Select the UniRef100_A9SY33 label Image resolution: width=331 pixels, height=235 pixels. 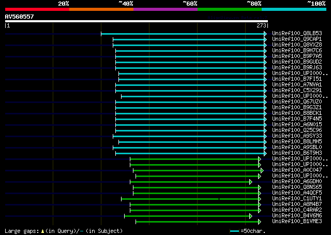(297, 136)
